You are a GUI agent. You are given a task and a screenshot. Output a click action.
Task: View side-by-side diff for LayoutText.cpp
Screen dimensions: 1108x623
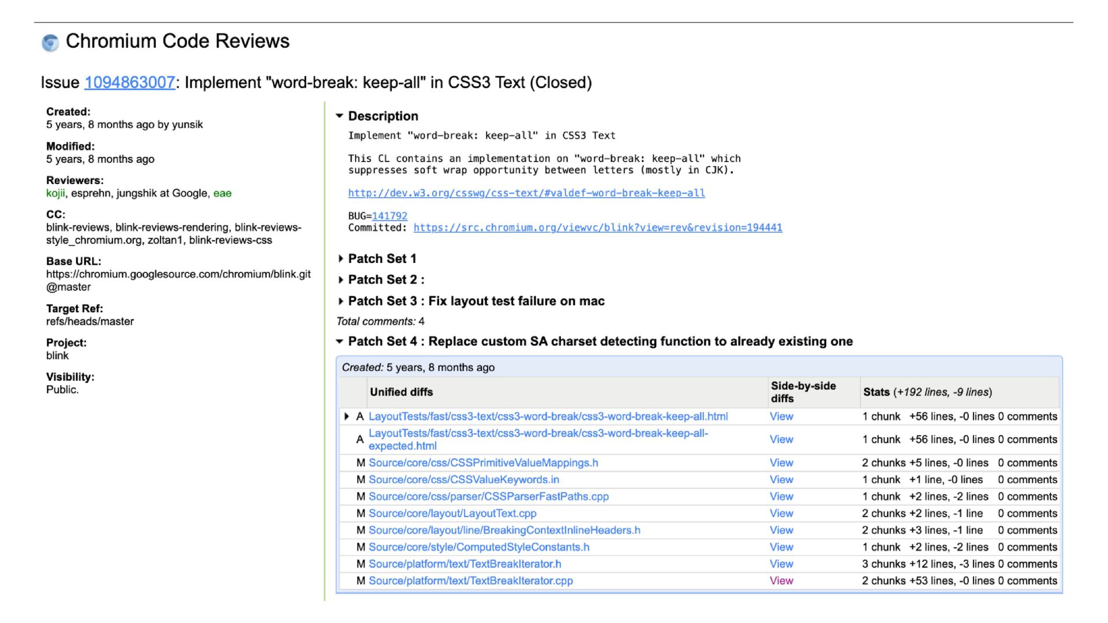[x=781, y=513]
